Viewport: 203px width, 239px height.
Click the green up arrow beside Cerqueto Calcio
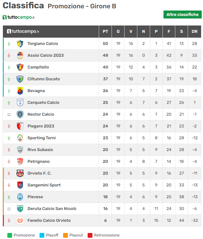tap(9, 103)
